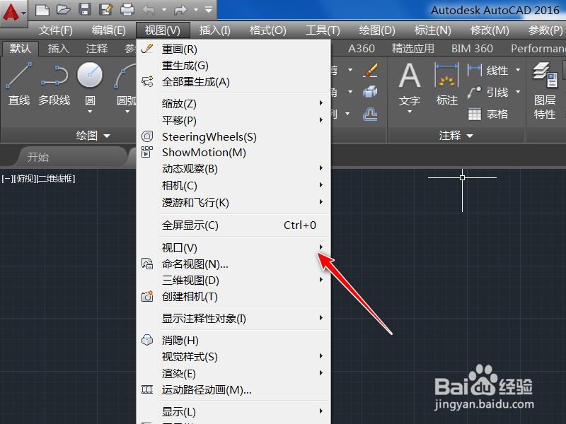Image resolution: width=566 pixels, height=424 pixels.
Task: Open the 插入(I) menu
Action: [x=215, y=30]
